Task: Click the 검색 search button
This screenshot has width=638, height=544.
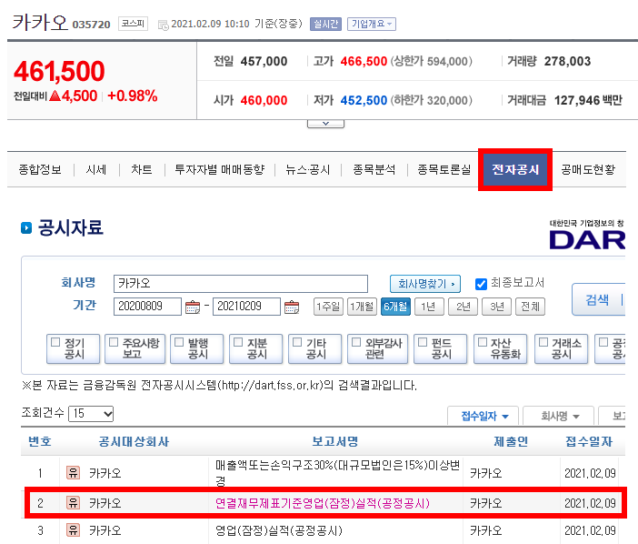Action: [x=599, y=299]
